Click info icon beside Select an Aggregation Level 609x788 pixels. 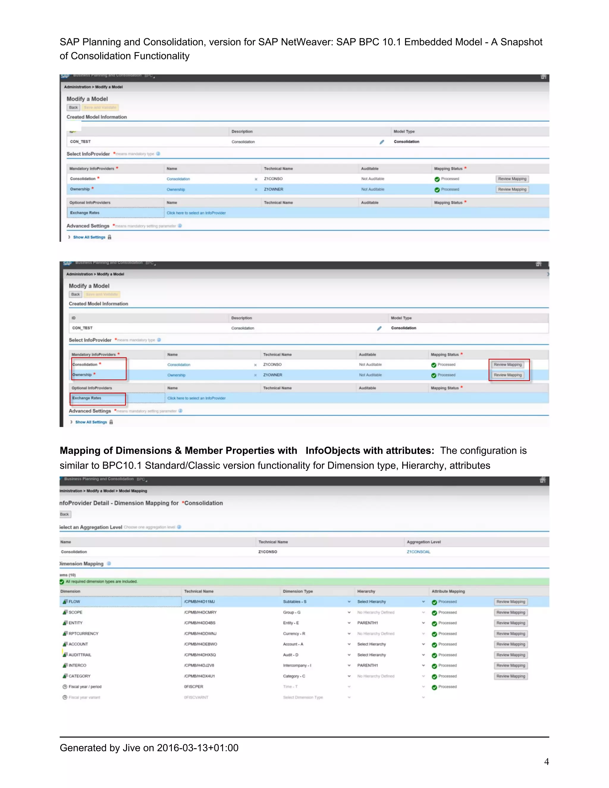point(179,527)
